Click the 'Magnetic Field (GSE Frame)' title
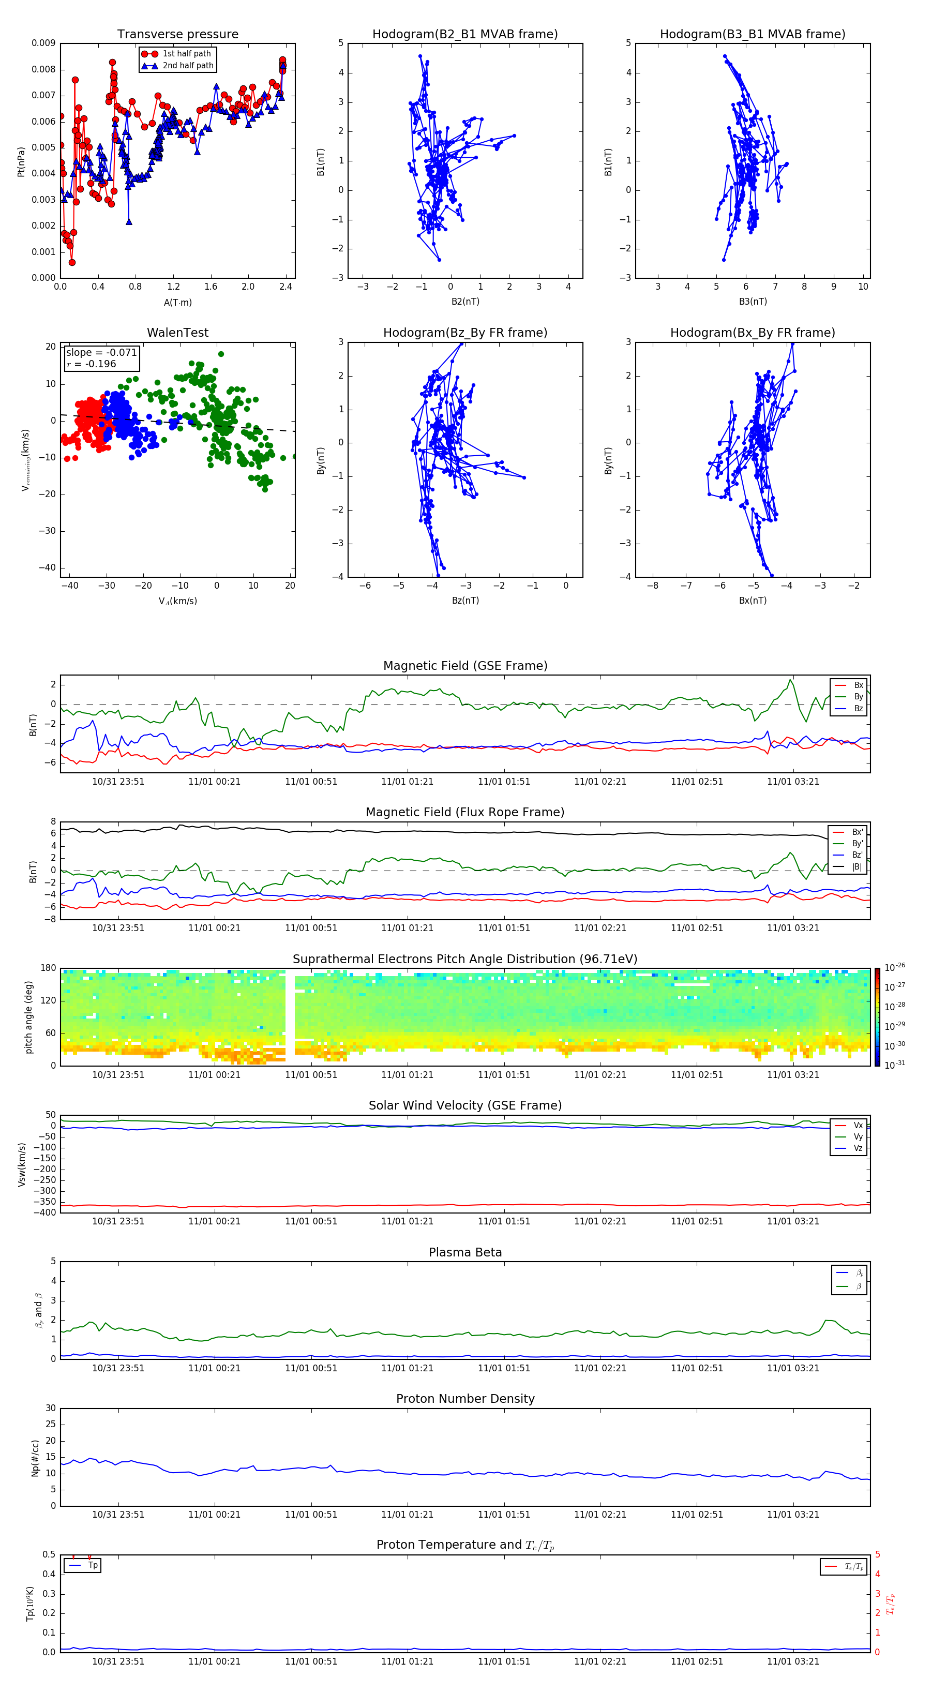Viewport: 931px width, 1707px height. pyautogui.click(x=465, y=666)
